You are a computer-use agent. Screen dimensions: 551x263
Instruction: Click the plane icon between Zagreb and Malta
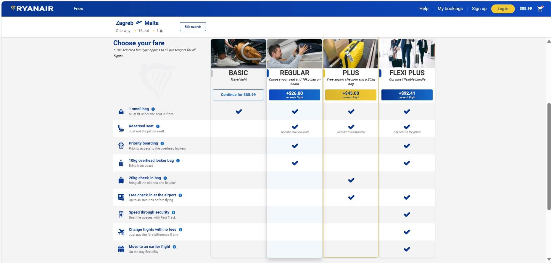click(x=139, y=23)
